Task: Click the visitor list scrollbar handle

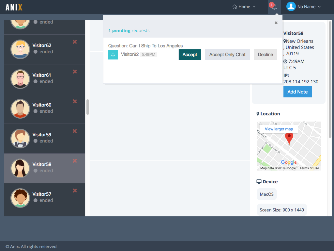Action: [x=88, y=107]
